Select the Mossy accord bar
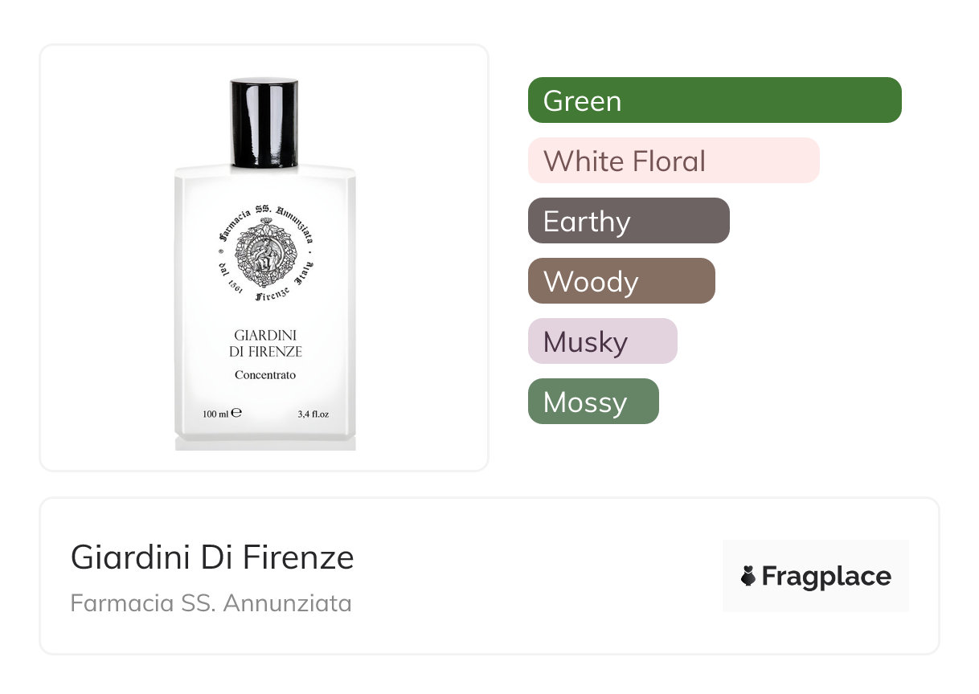 (593, 402)
